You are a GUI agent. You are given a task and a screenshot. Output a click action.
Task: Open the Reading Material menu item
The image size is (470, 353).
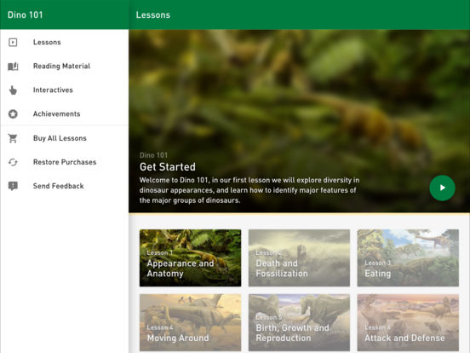click(64, 66)
